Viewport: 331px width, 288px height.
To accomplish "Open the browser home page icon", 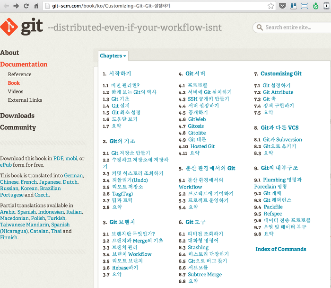I will [36, 6].
